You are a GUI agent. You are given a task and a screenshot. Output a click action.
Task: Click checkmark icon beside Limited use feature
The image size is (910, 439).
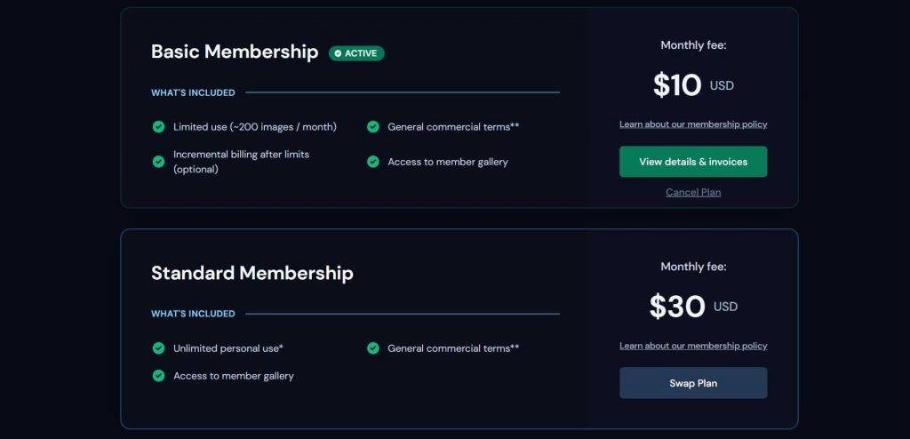click(x=158, y=127)
